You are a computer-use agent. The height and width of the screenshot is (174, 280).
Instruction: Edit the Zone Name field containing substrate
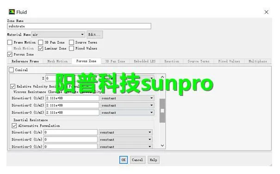click(x=79, y=26)
